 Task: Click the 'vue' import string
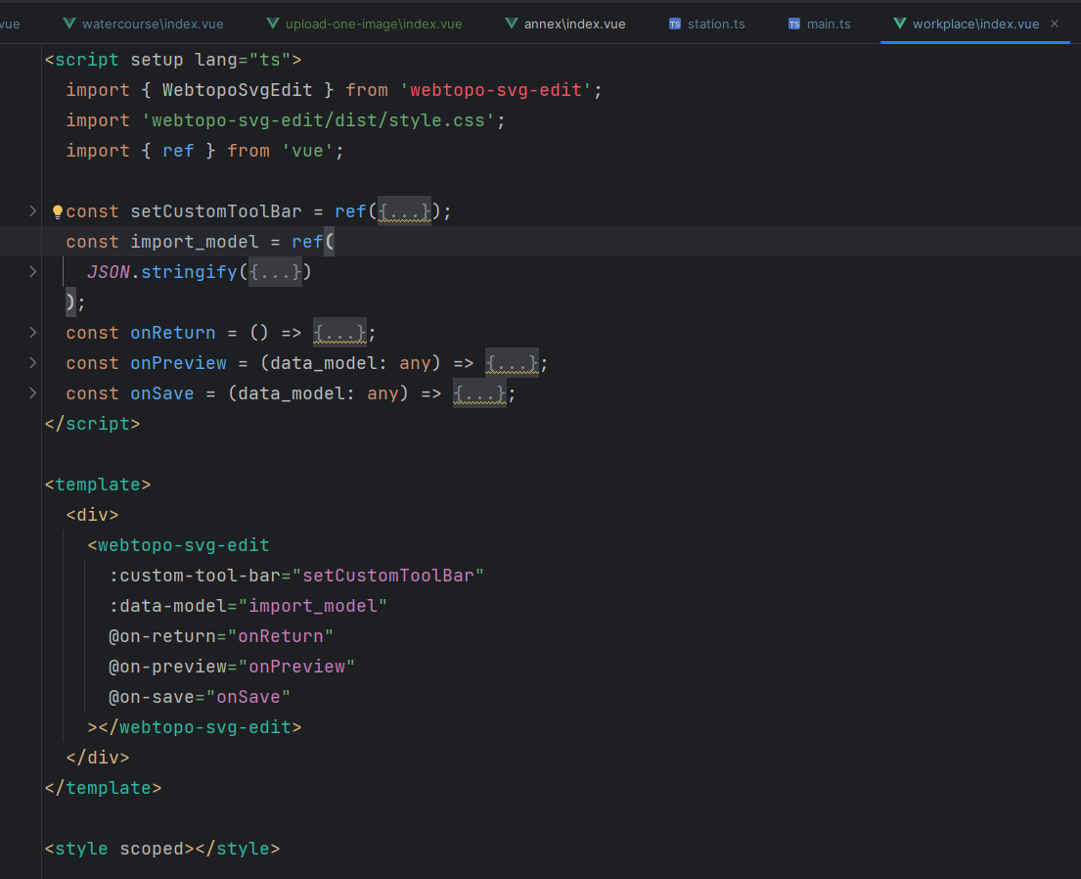(x=307, y=151)
